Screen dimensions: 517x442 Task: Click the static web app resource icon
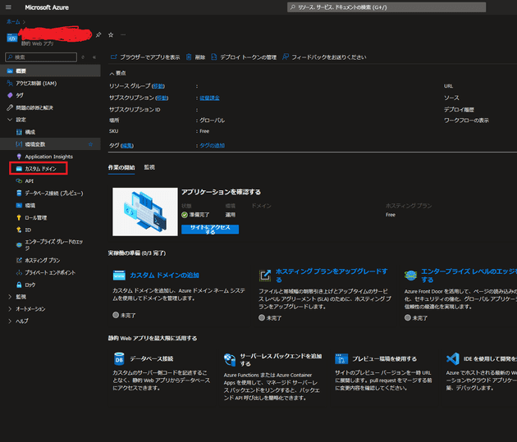click(12, 39)
